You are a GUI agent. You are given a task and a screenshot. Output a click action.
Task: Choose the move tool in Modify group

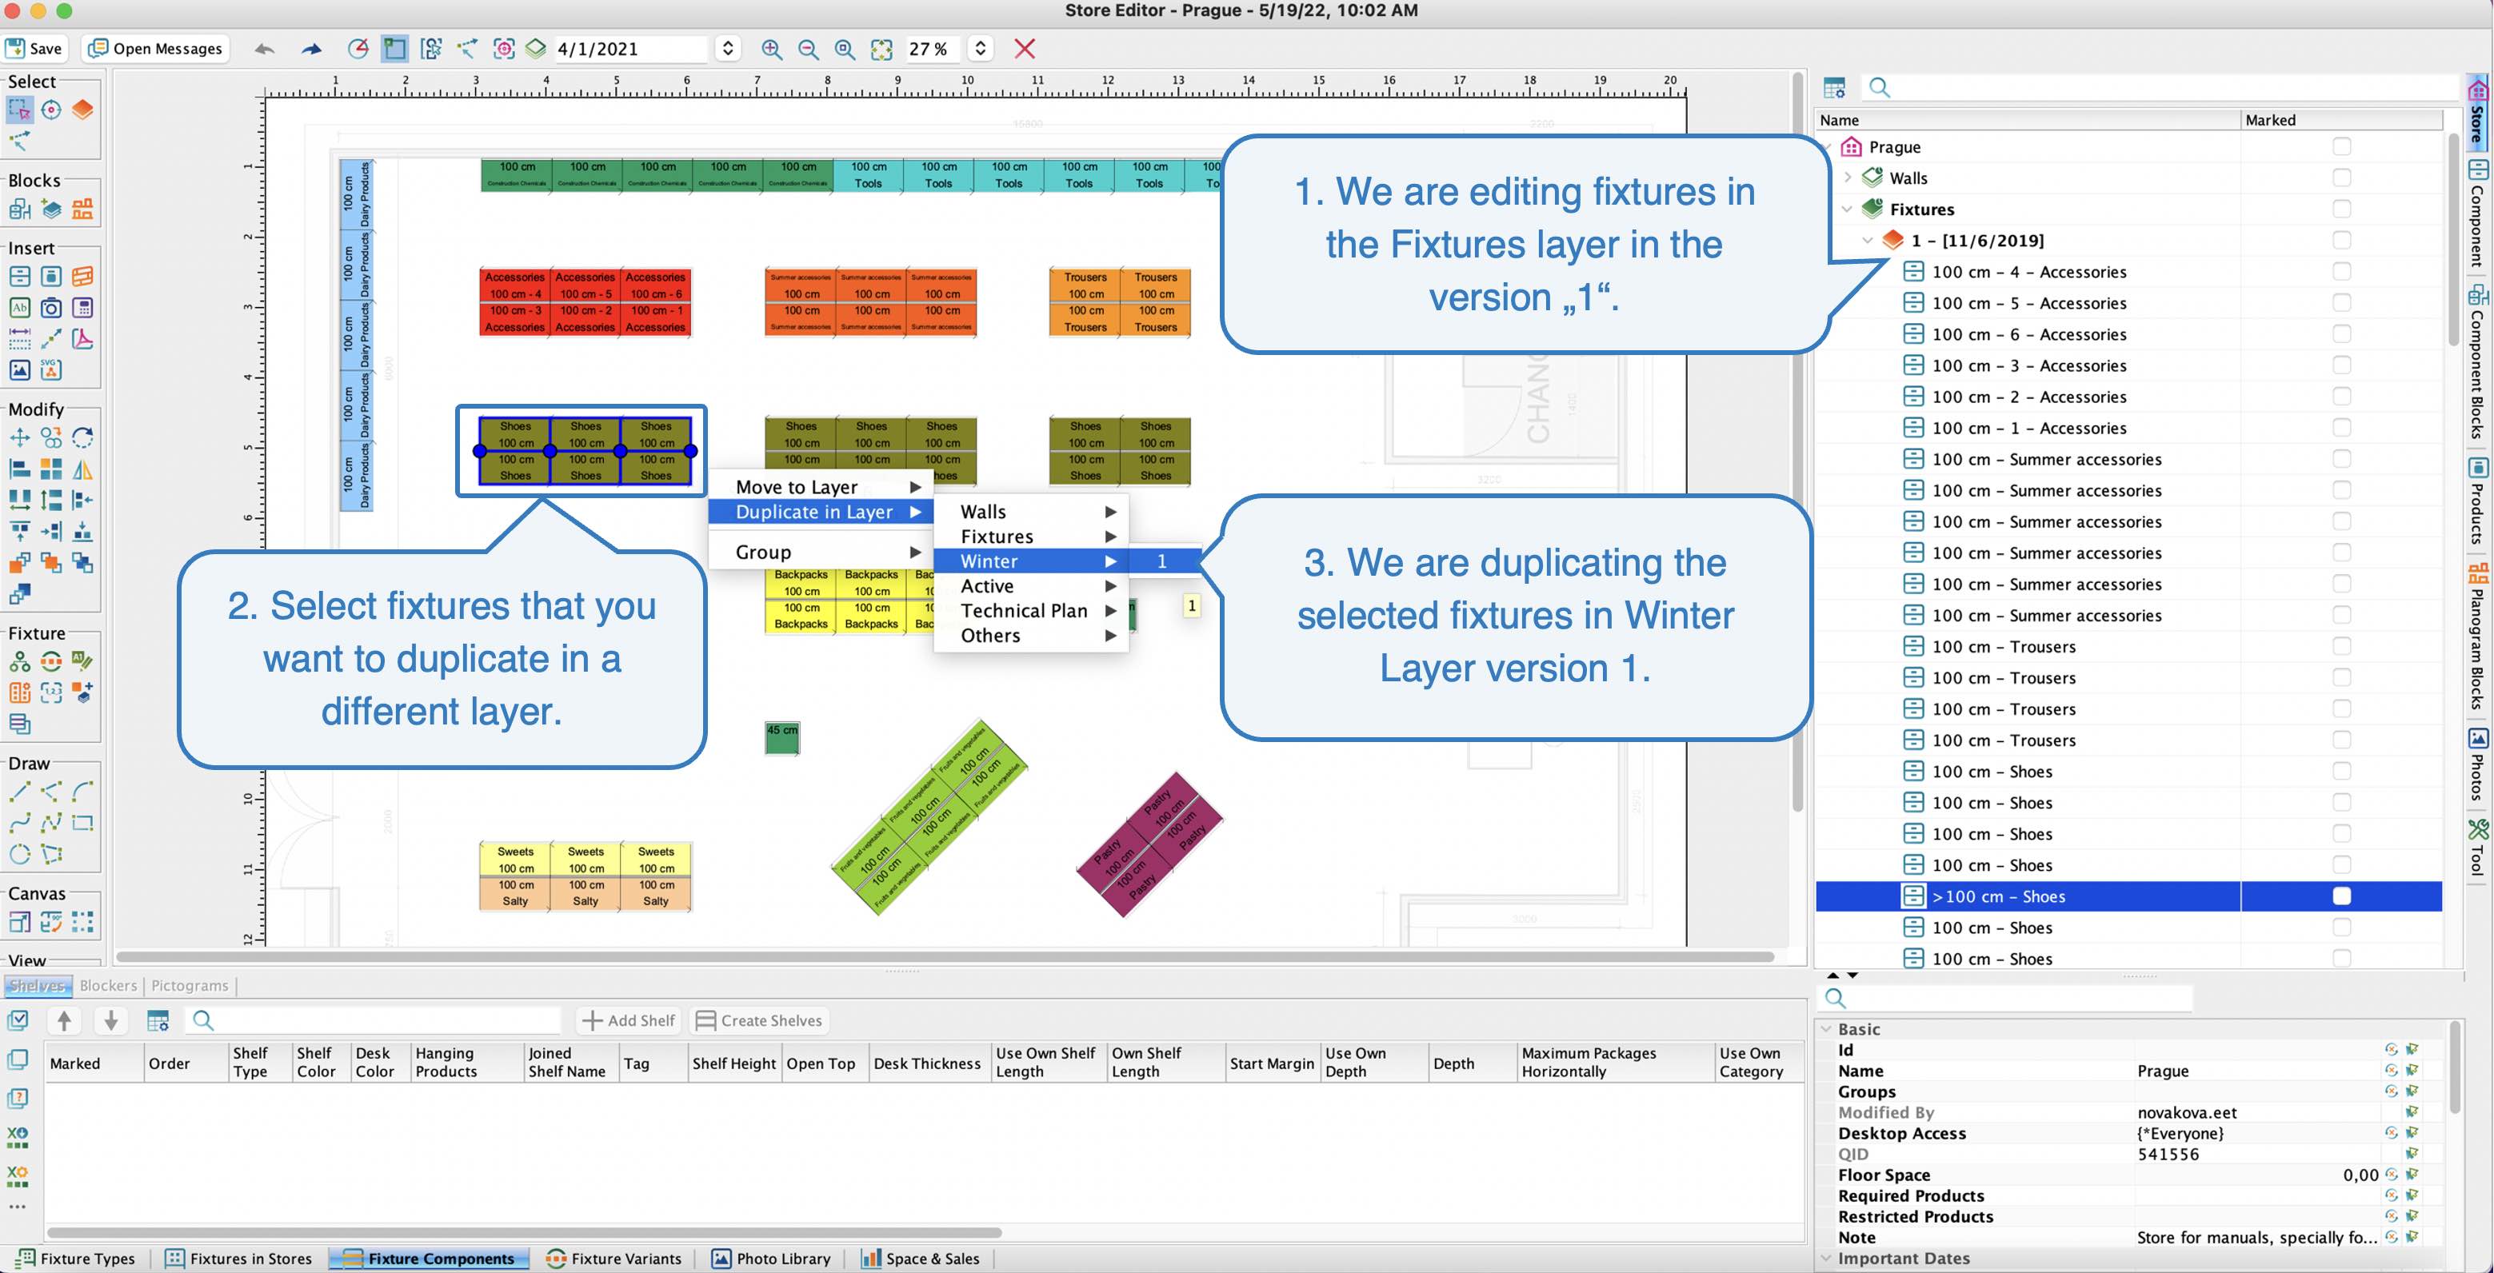coord(19,437)
